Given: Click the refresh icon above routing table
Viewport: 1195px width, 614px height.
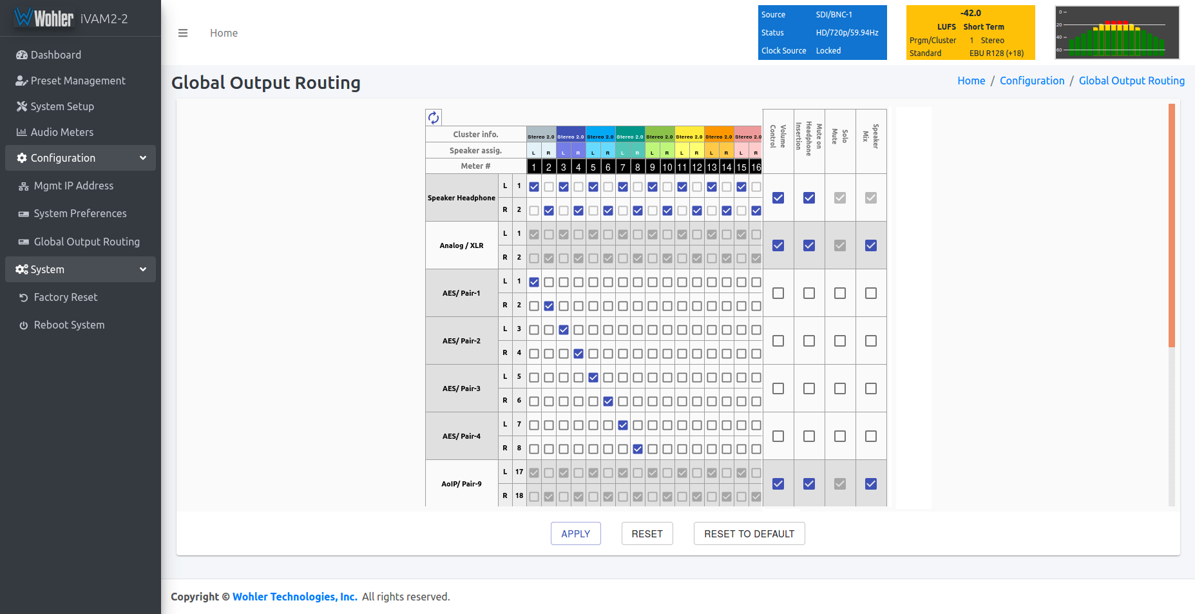Looking at the screenshot, I should [434, 117].
